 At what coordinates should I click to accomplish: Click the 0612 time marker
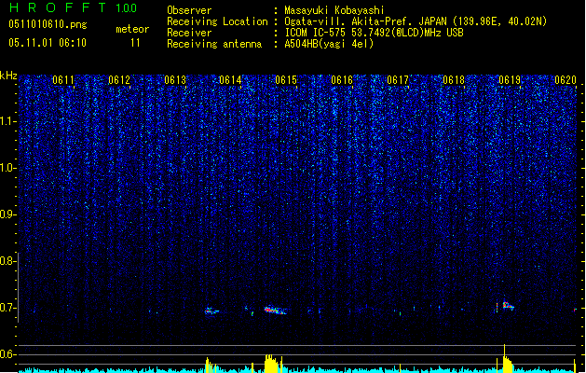(x=119, y=80)
